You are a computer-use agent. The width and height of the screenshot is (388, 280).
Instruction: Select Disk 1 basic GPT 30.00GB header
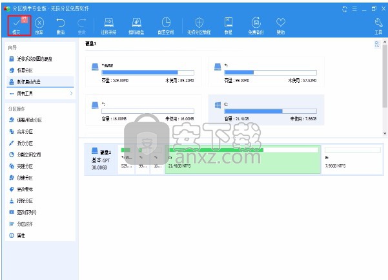(x=101, y=159)
